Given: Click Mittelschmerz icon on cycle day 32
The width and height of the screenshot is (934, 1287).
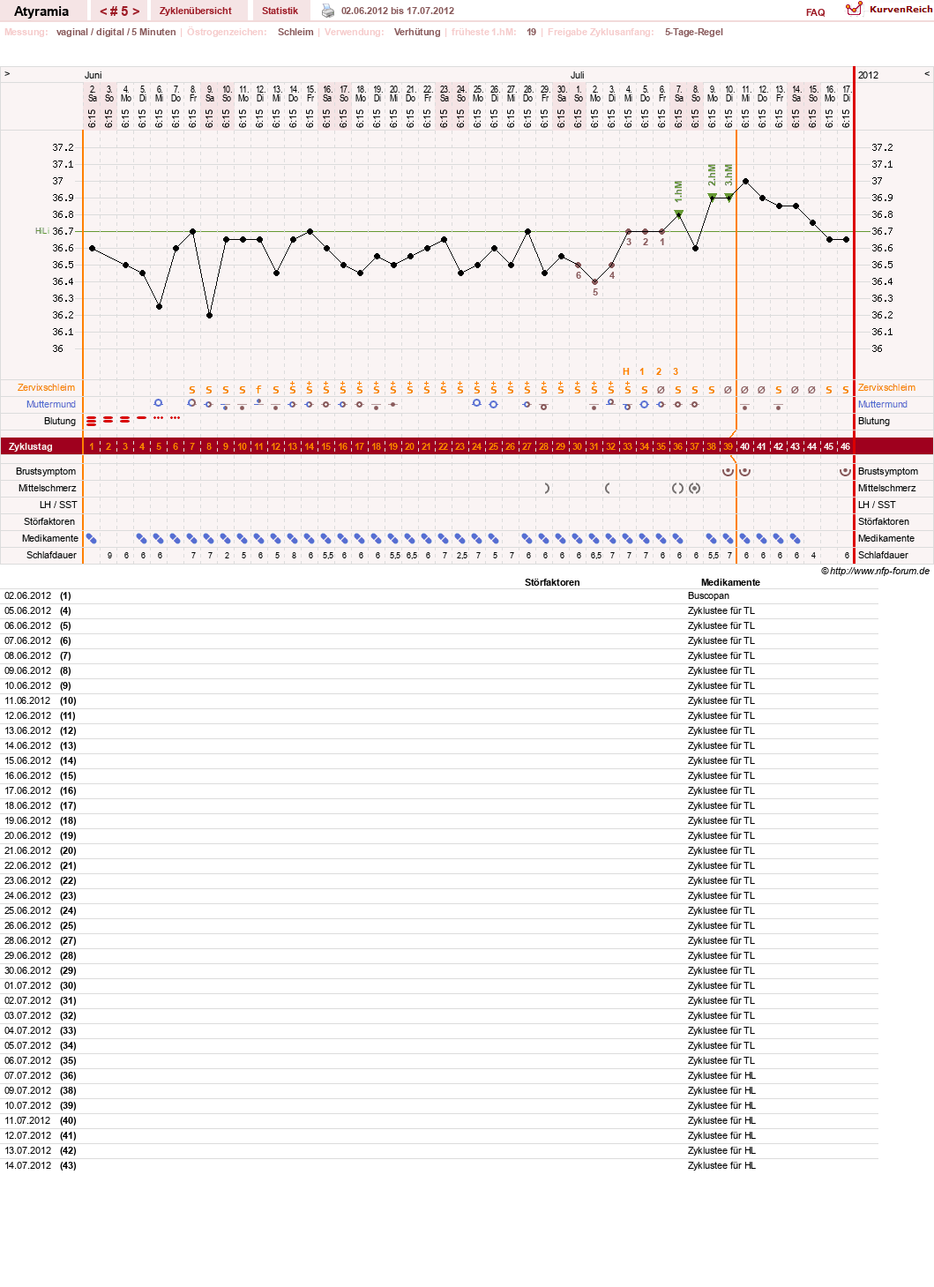Looking at the screenshot, I should point(607,488).
